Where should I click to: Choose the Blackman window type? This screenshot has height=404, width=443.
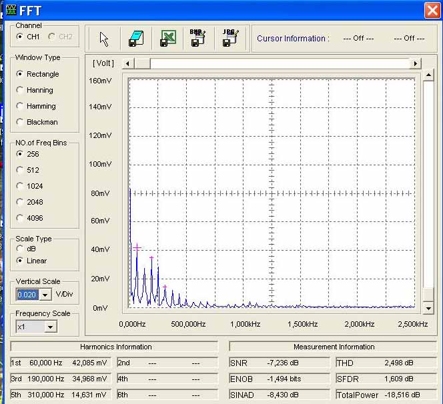[x=21, y=122]
